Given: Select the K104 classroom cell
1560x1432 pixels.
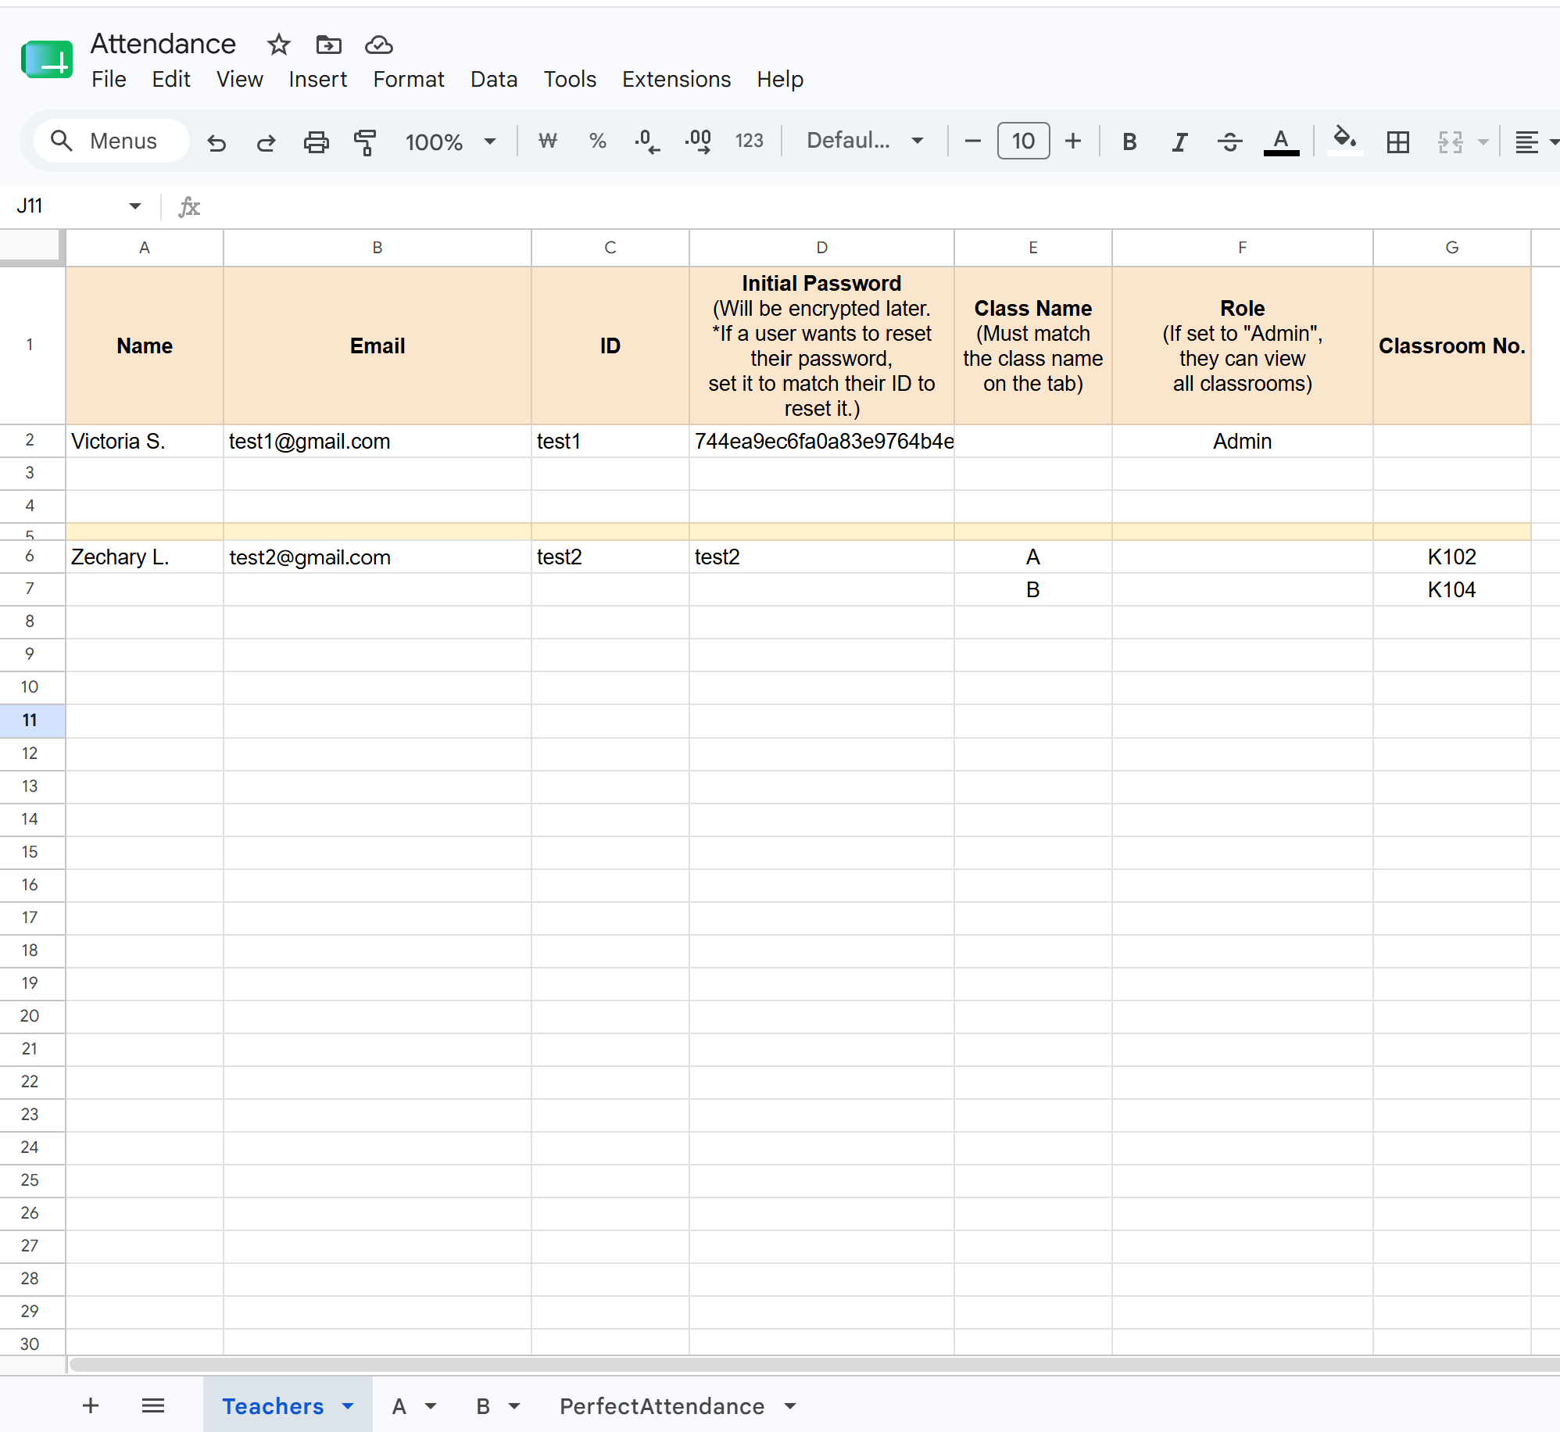Looking at the screenshot, I should pyautogui.click(x=1451, y=590).
